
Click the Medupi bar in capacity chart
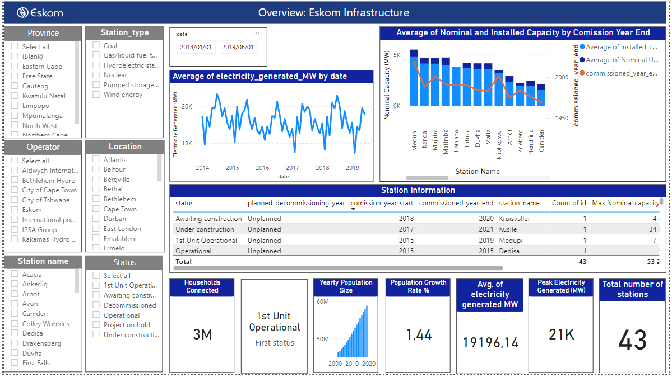point(414,78)
